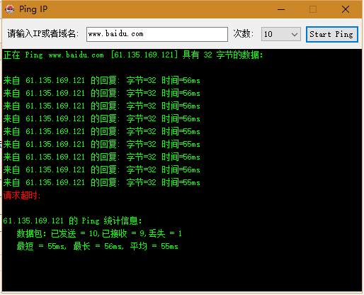This screenshot has width=364, height=295.
Task: Click the red request timed out line
Action: coord(22,196)
